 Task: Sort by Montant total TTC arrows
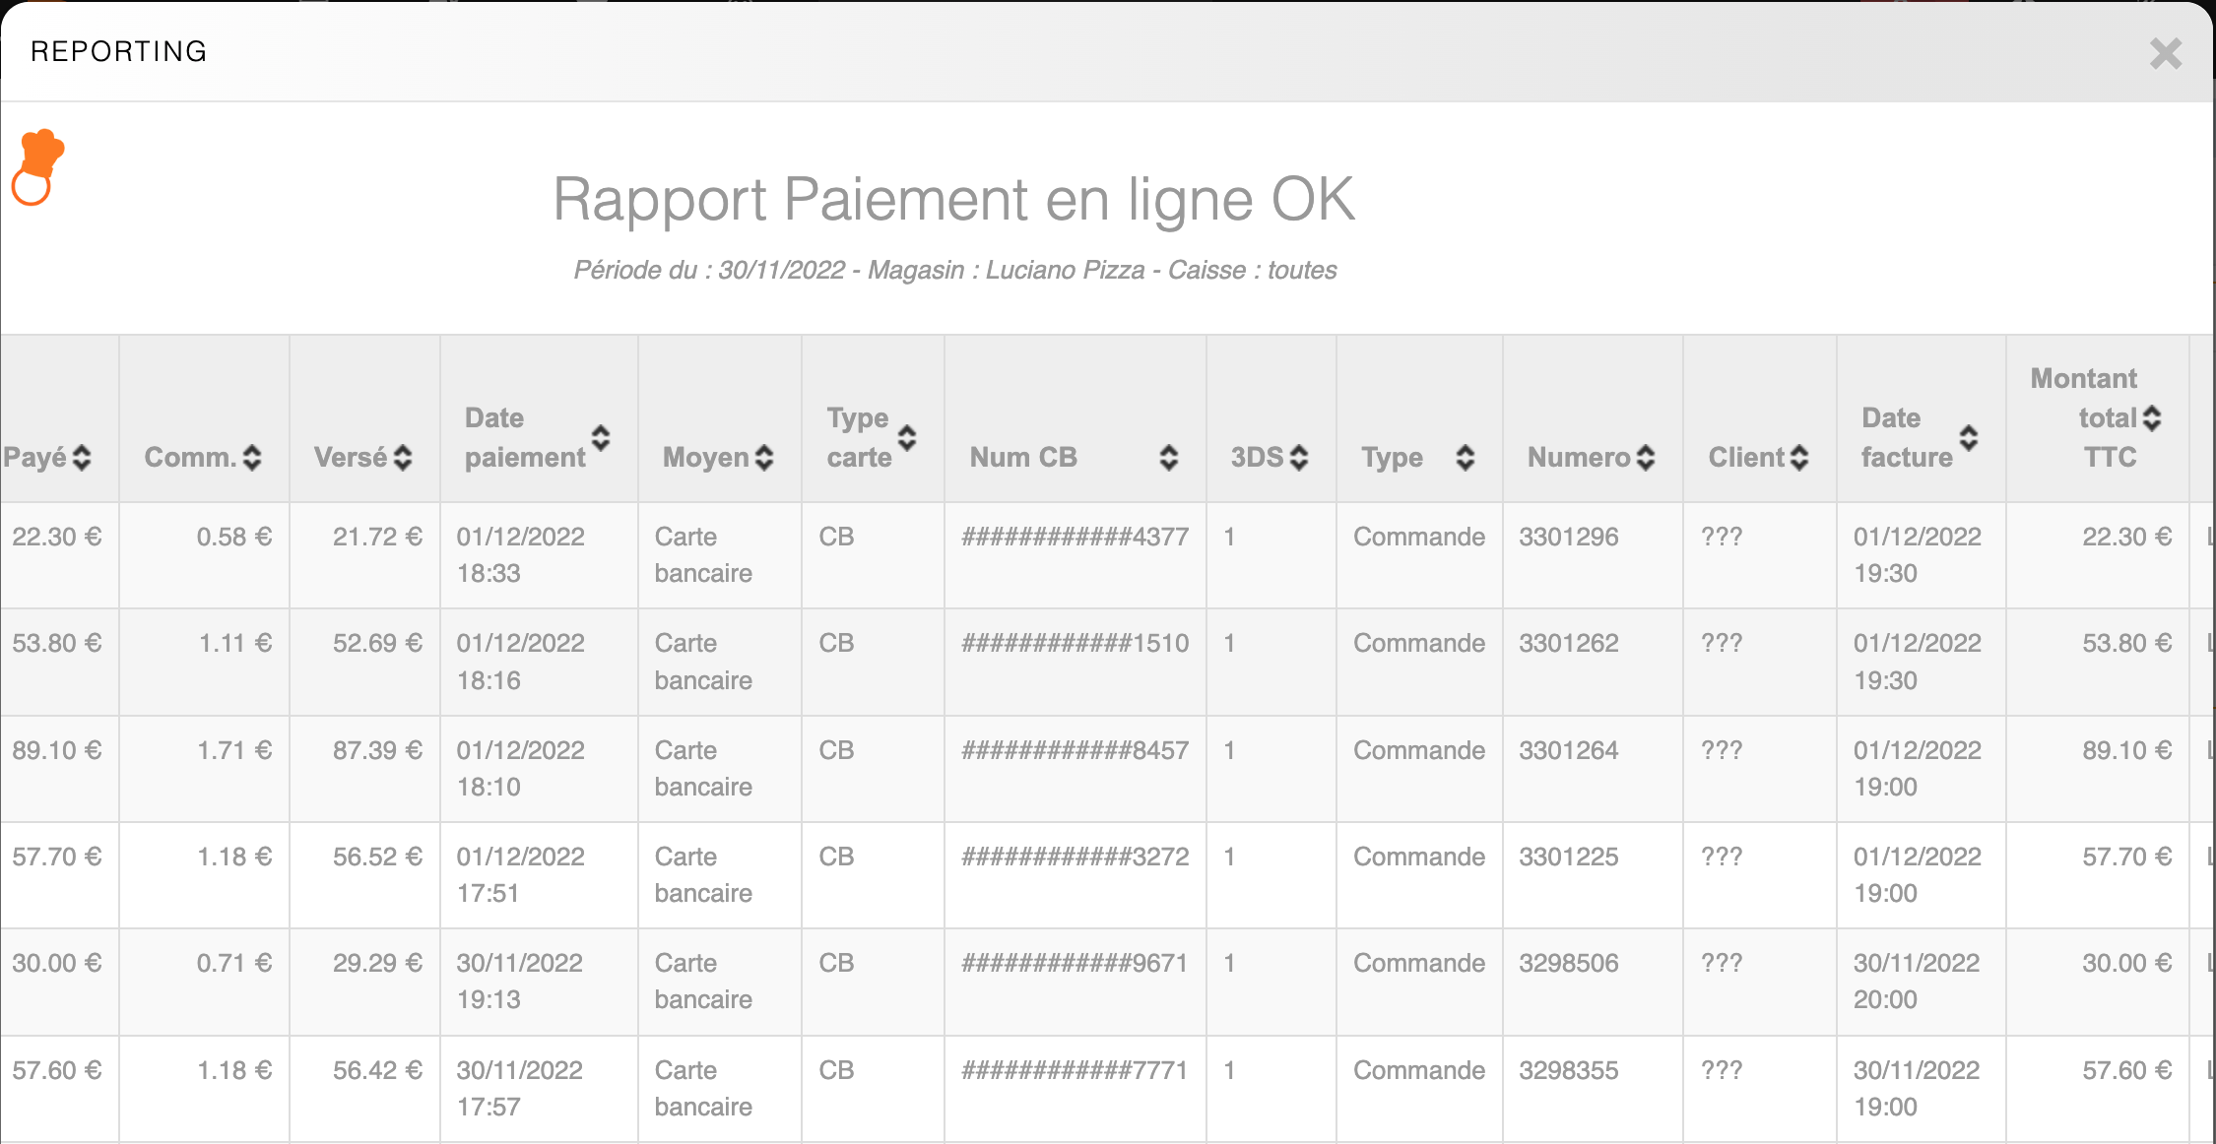pyautogui.click(x=2152, y=418)
